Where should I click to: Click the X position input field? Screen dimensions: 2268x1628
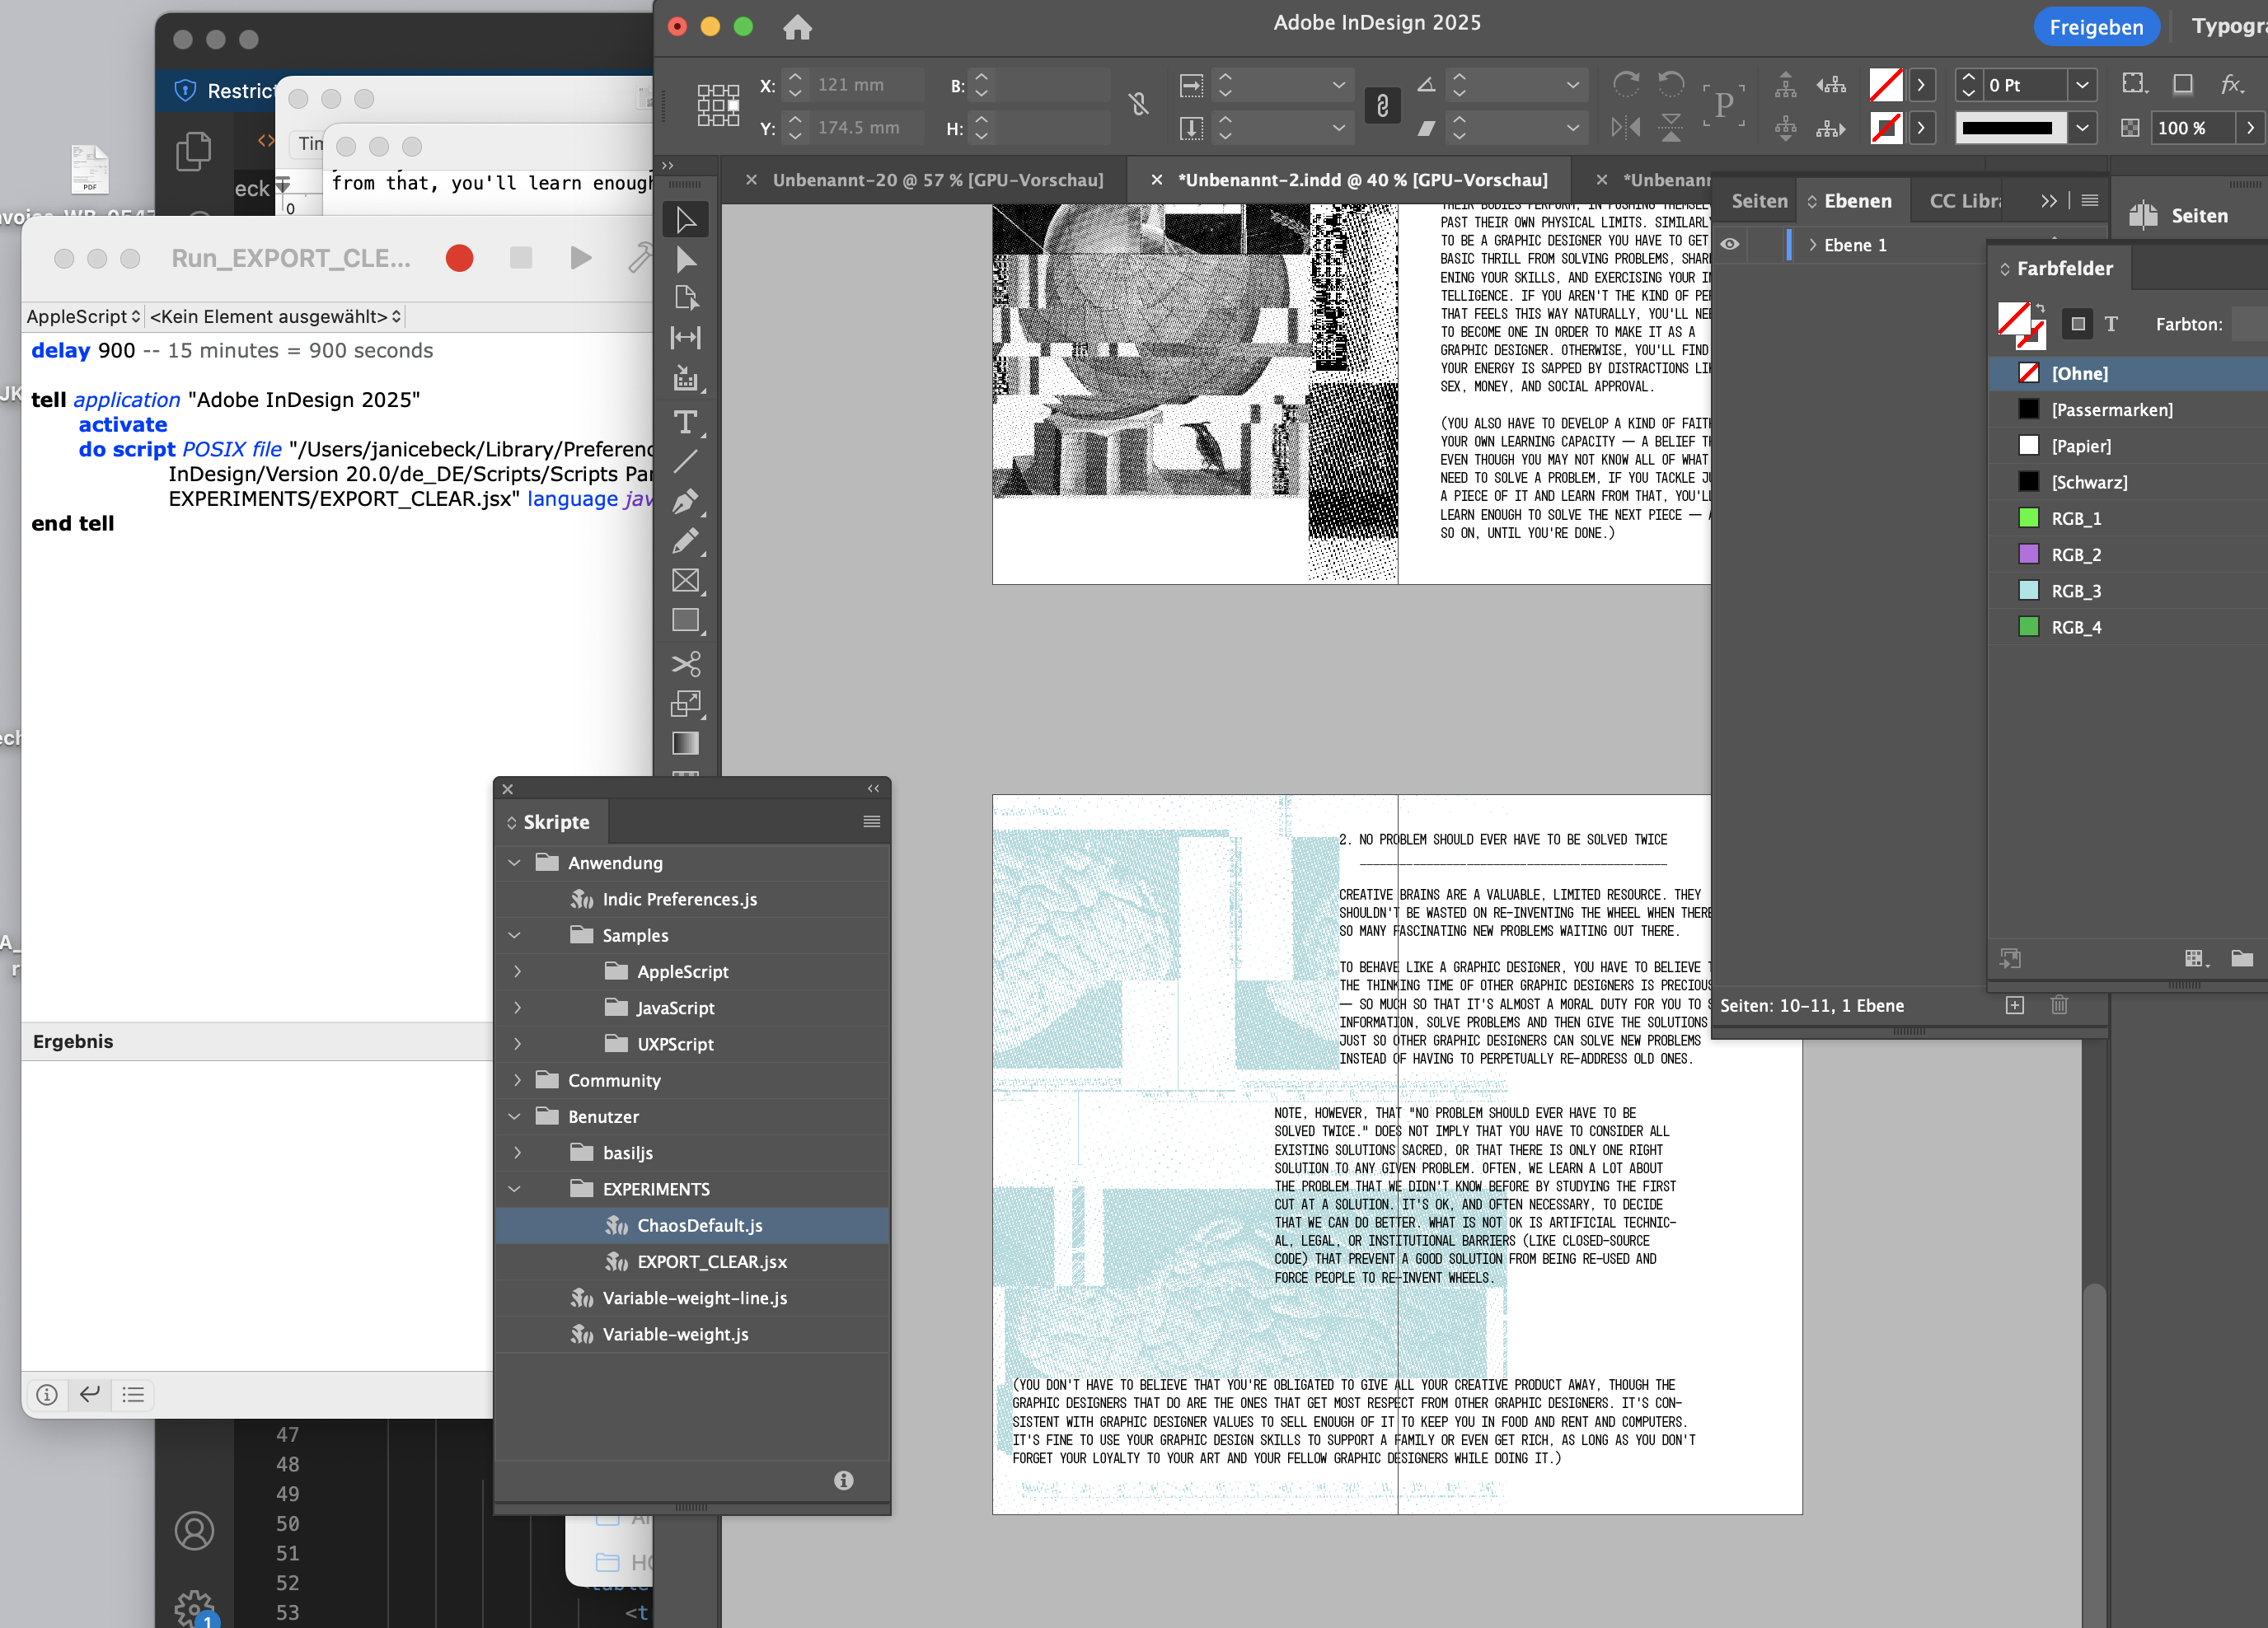pyautogui.click(x=865, y=85)
